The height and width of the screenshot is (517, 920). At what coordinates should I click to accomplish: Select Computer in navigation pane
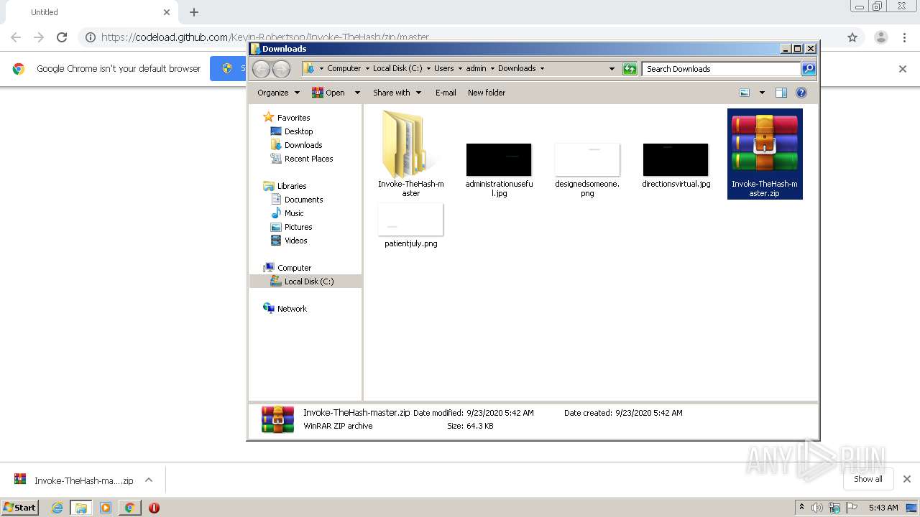294,268
